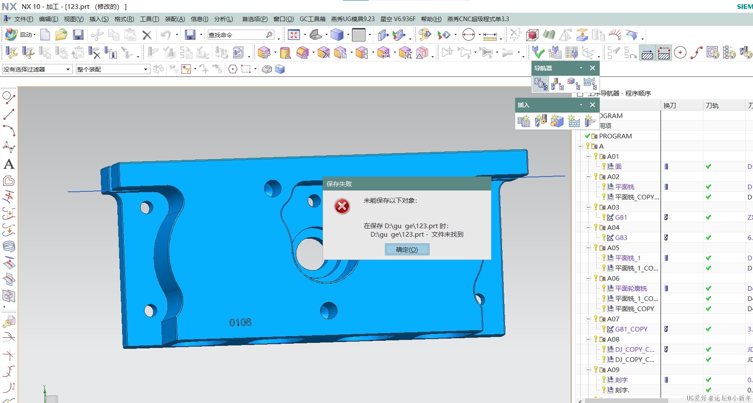Open the 首选项(P) menu
Image resolution: width=753 pixels, height=403 pixels.
pyautogui.click(x=255, y=19)
